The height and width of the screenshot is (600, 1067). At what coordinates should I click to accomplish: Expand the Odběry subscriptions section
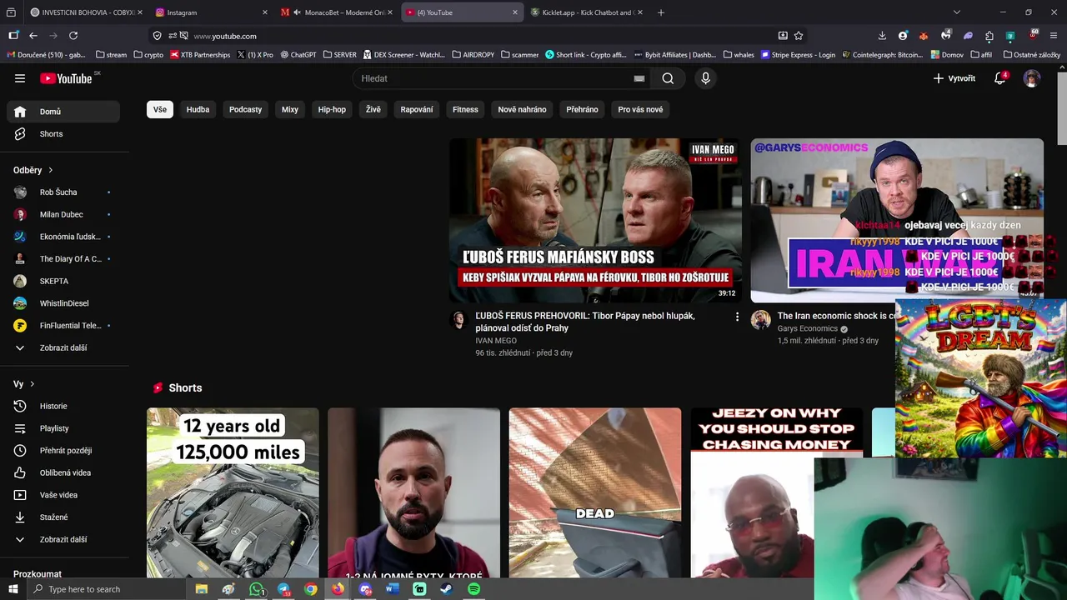[33, 170]
